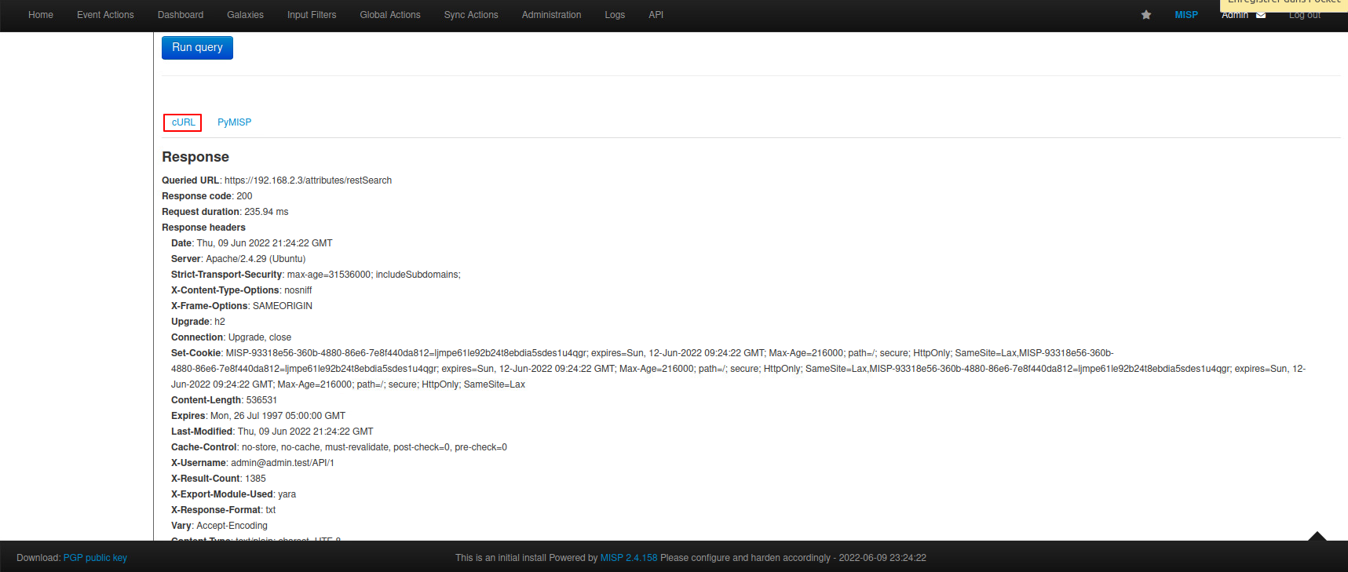Open the API menu in navbar
Image resolution: width=1348 pixels, height=572 pixels.
[x=656, y=15]
